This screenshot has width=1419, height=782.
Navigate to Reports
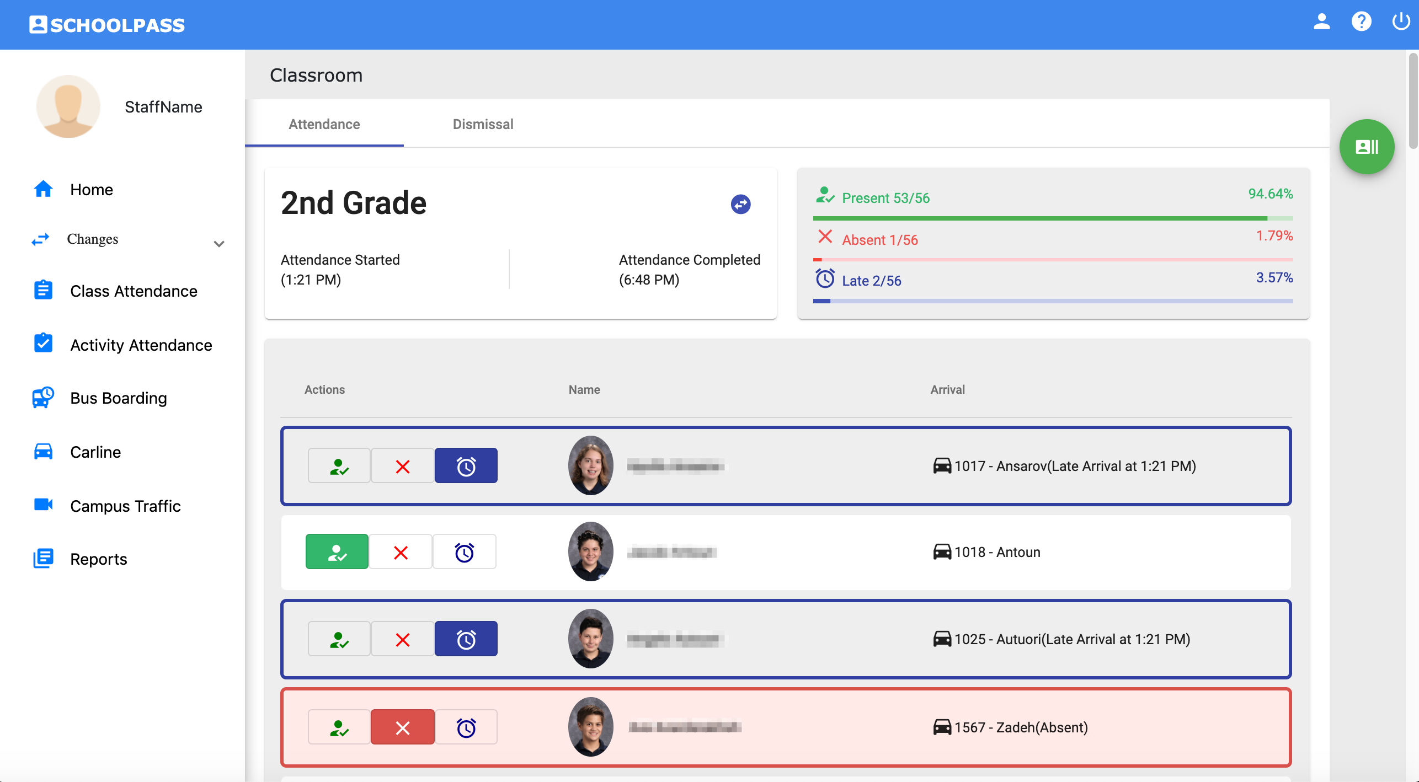(x=98, y=559)
